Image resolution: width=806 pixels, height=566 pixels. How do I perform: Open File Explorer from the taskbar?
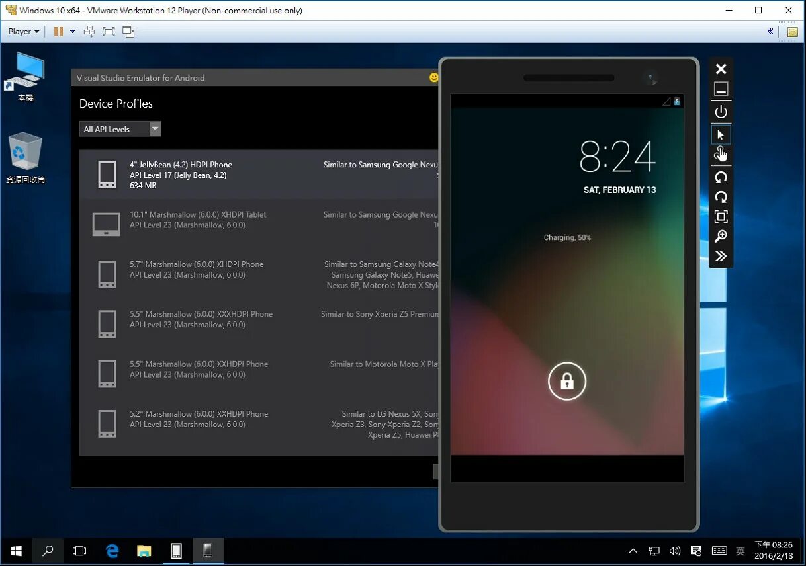coord(144,551)
